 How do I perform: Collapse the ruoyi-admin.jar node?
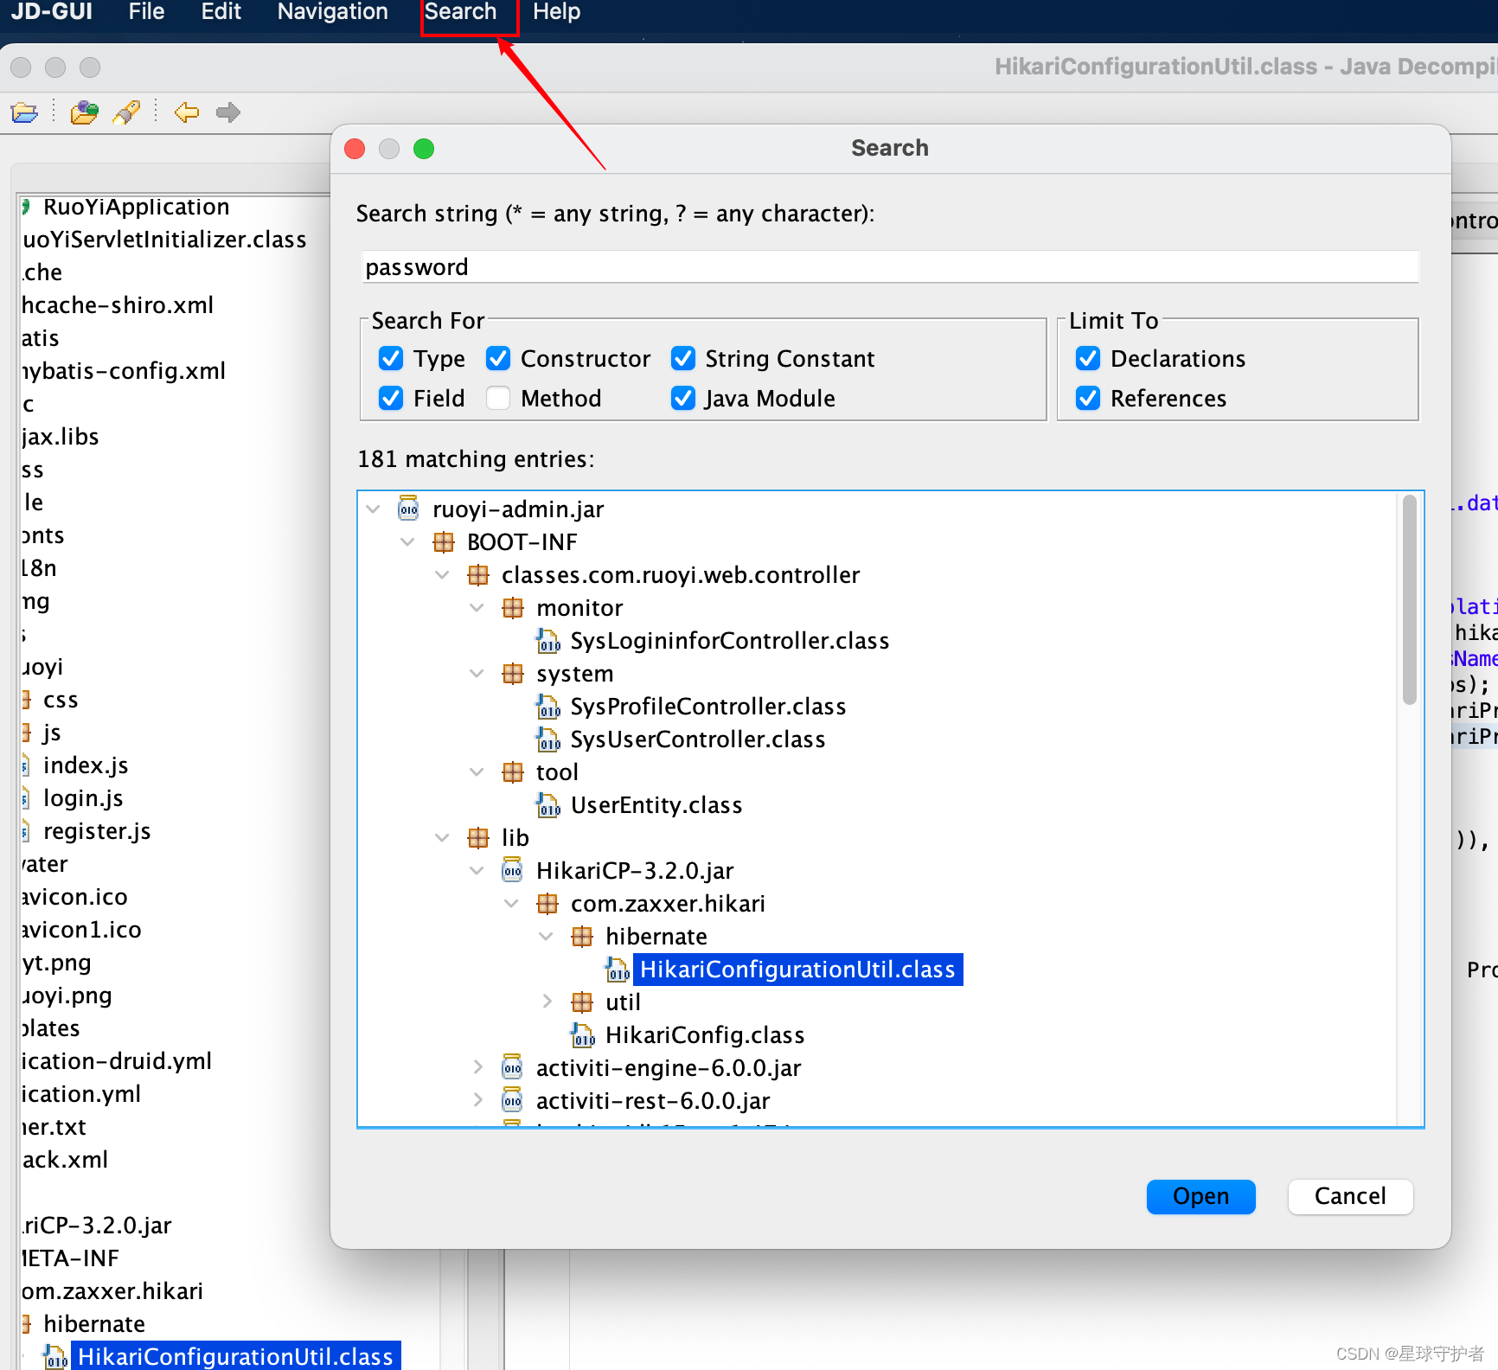pyautogui.click(x=373, y=509)
